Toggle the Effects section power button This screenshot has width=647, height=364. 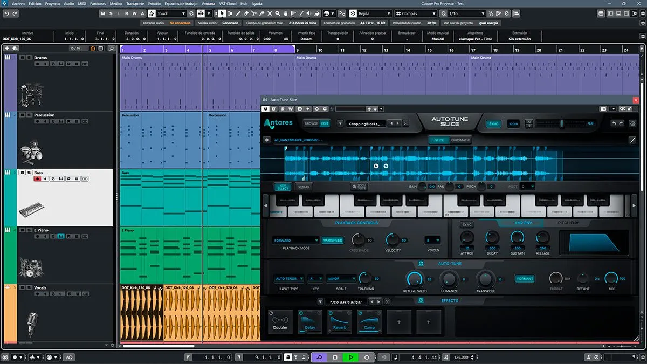coord(421,300)
